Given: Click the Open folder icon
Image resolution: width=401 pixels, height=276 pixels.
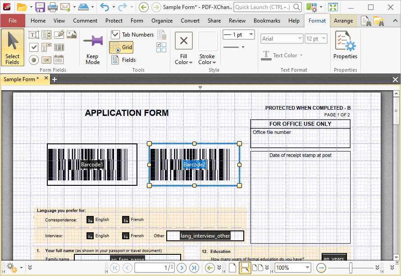Looking at the screenshot, I should point(22,7).
